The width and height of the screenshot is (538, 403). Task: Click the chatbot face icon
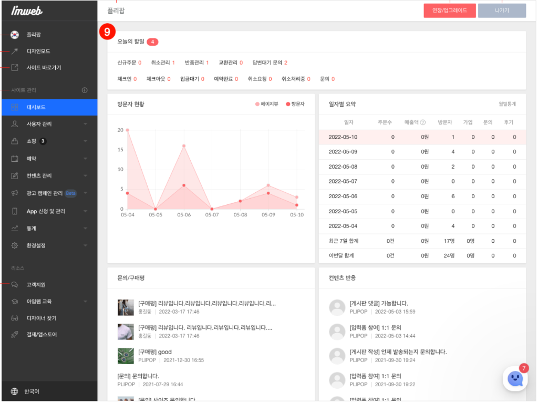tap(516, 380)
